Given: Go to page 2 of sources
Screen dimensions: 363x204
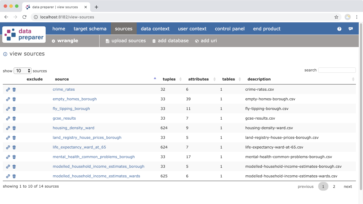Looking at the screenshot, I should coord(334,186).
